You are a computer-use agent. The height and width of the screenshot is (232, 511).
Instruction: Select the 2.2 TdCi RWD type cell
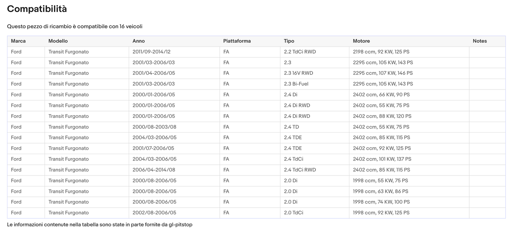(300, 52)
